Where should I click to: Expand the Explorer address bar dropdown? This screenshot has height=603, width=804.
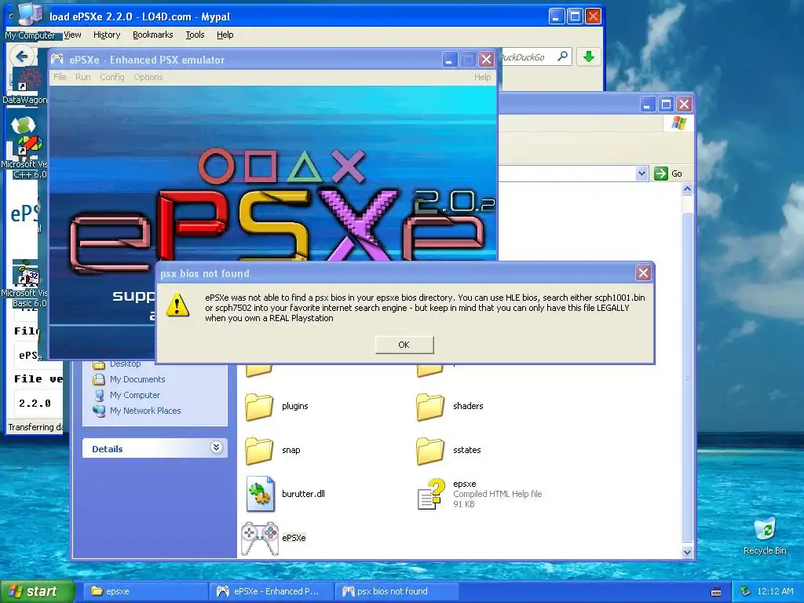[641, 174]
